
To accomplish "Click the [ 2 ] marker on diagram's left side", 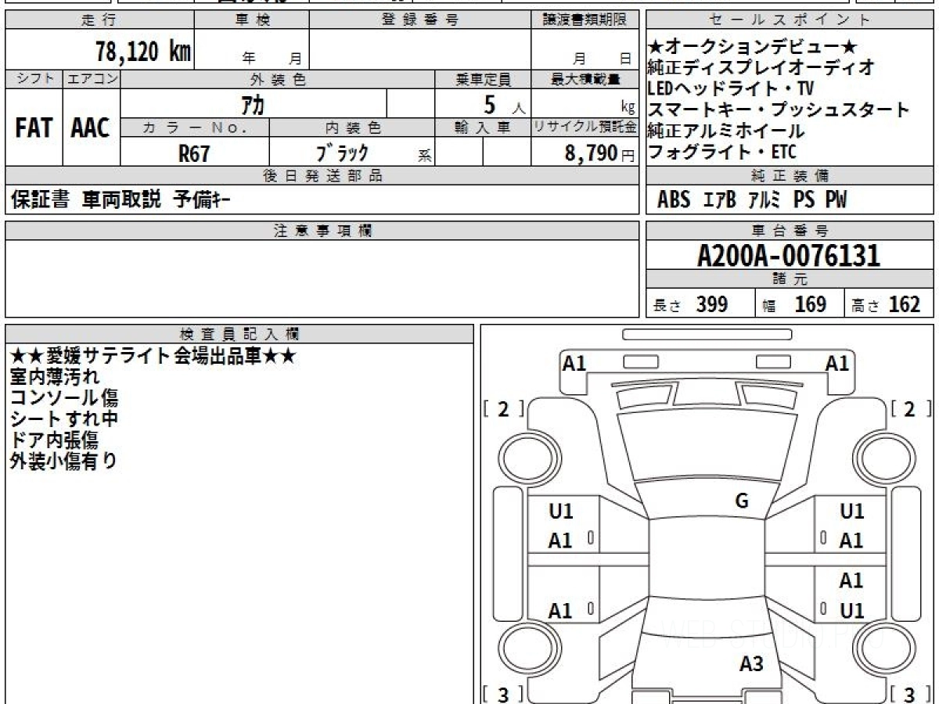I will point(503,409).
